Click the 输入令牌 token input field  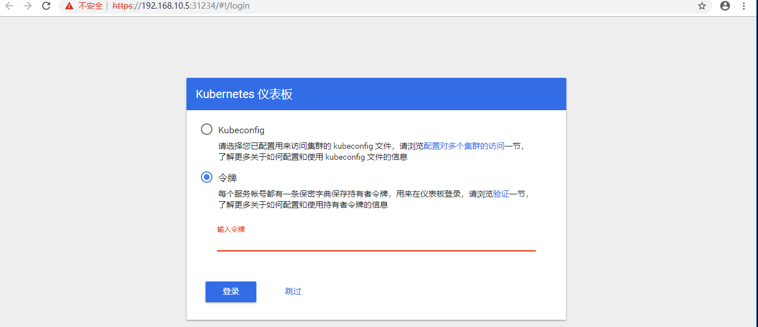click(x=376, y=243)
